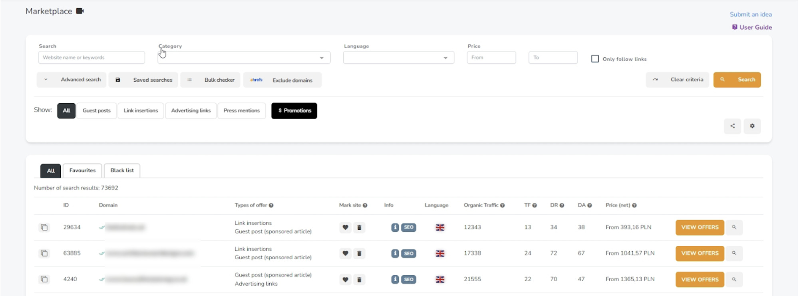Viewport: 799px width, 296px height.
Task: Enable Only follow links checkbox
Action: [x=595, y=59]
